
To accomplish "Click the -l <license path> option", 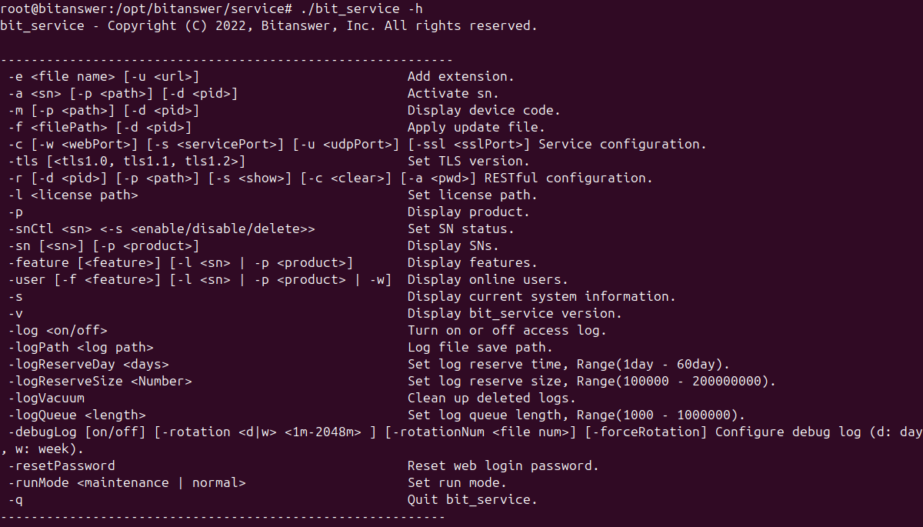I will (x=73, y=195).
